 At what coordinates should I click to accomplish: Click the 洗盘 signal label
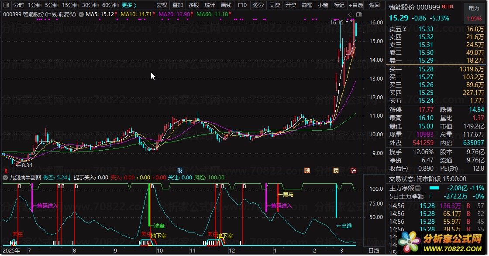pos(157,226)
